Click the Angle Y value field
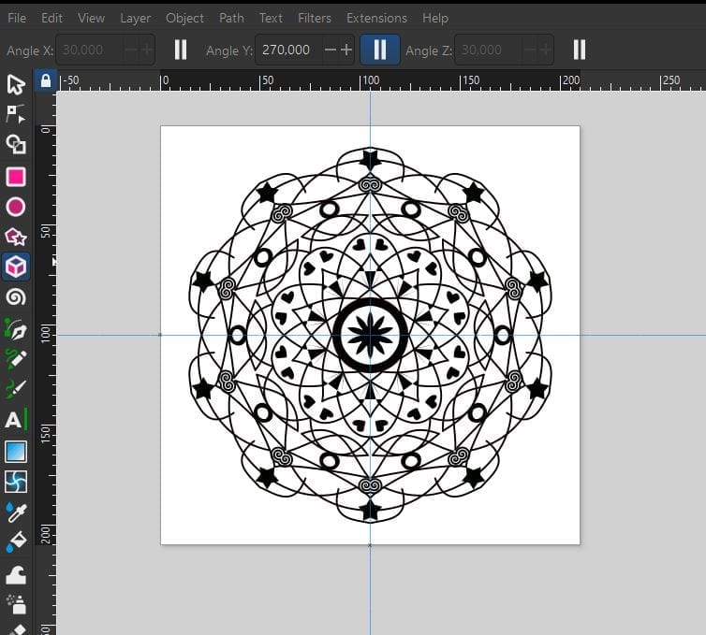Viewport: 706px width, 635px height. click(x=287, y=50)
